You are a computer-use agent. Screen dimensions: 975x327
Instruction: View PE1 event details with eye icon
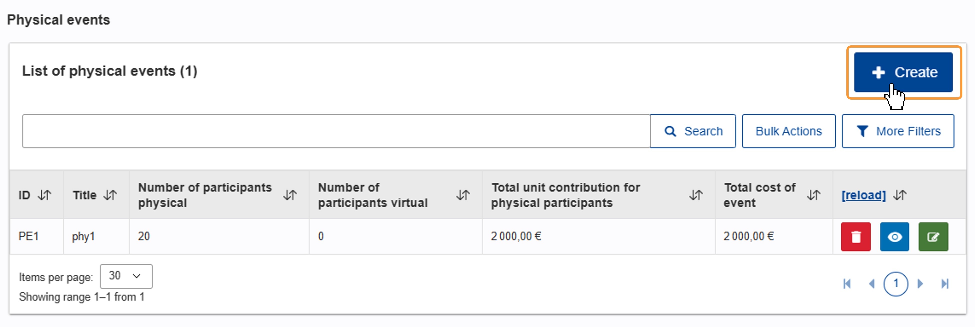pyautogui.click(x=894, y=237)
